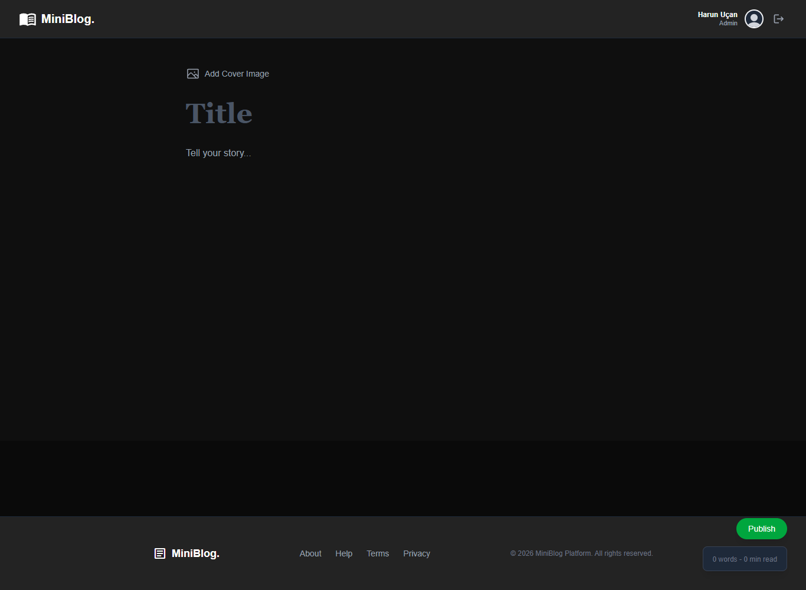Click Add Cover Image to upload a cover
The height and width of the screenshot is (590, 806).
pos(236,73)
